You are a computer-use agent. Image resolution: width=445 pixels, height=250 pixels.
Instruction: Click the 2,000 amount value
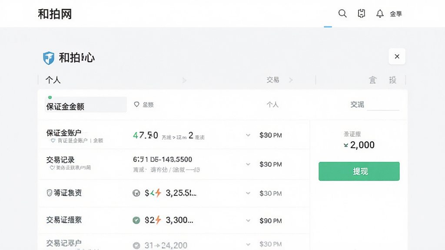tap(362, 145)
